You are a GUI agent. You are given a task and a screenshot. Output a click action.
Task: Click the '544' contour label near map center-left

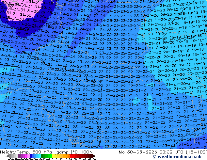coord(63,68)
